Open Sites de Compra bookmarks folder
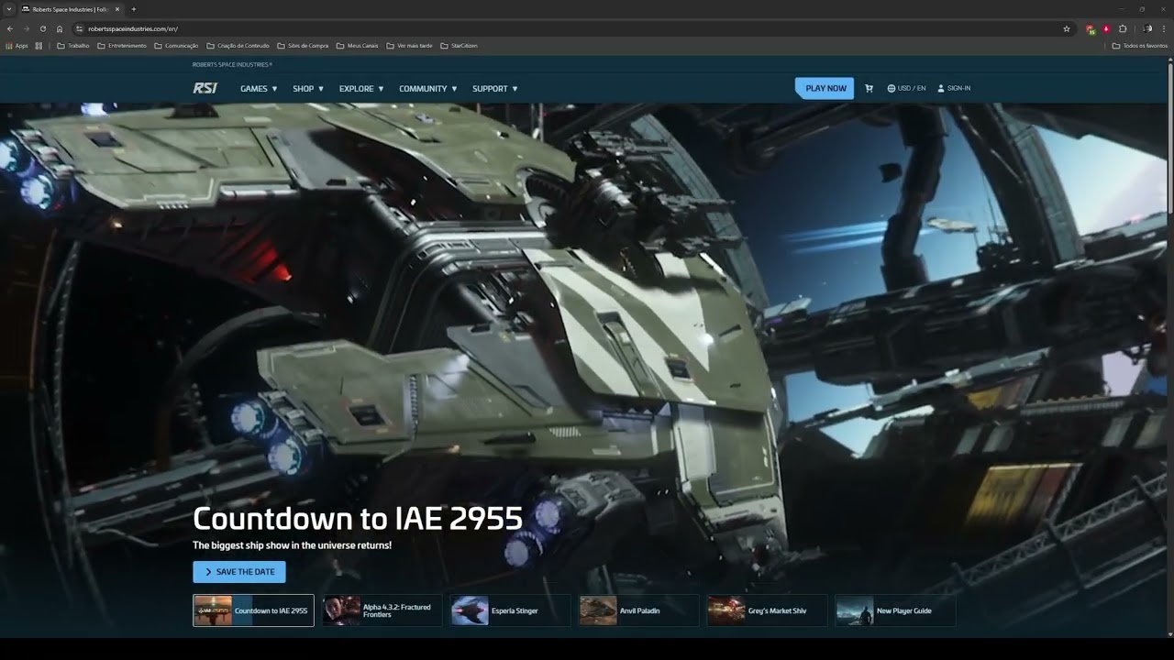This screenshot has width=1174, height=660. pos(302,45)
